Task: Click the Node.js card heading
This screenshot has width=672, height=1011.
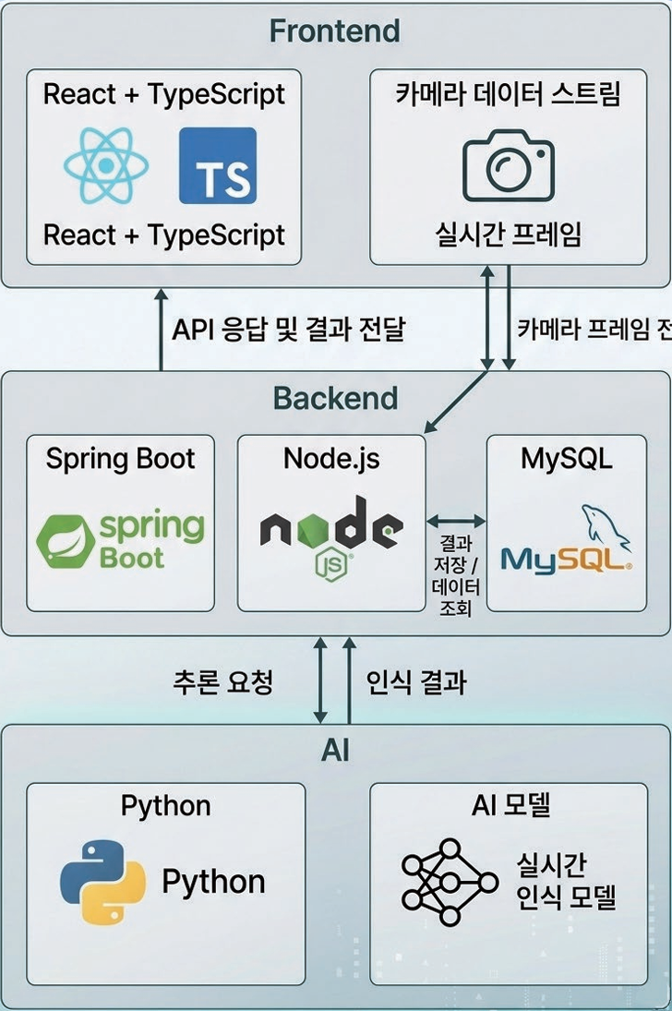Action: point(331,459)
